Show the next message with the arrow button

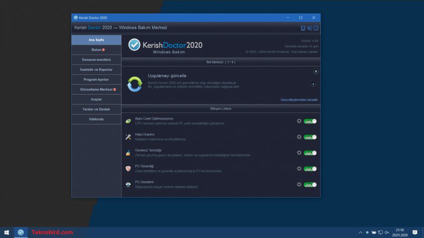point(313,84)
